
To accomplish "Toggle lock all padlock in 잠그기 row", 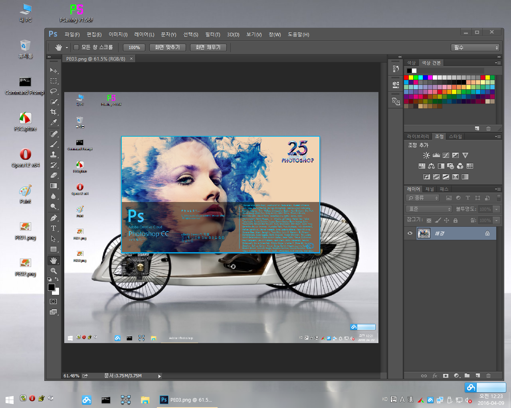I will tap(456, 220).
